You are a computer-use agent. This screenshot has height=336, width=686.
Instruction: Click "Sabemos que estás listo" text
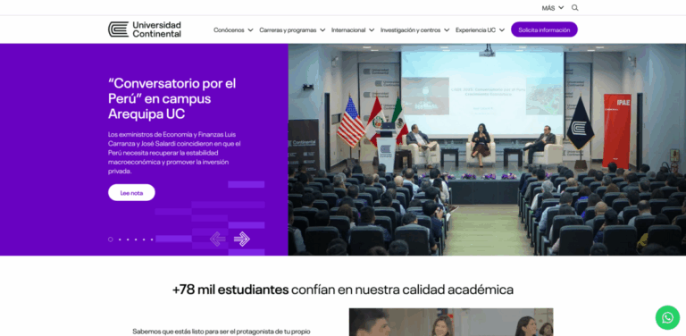[222, 332]
